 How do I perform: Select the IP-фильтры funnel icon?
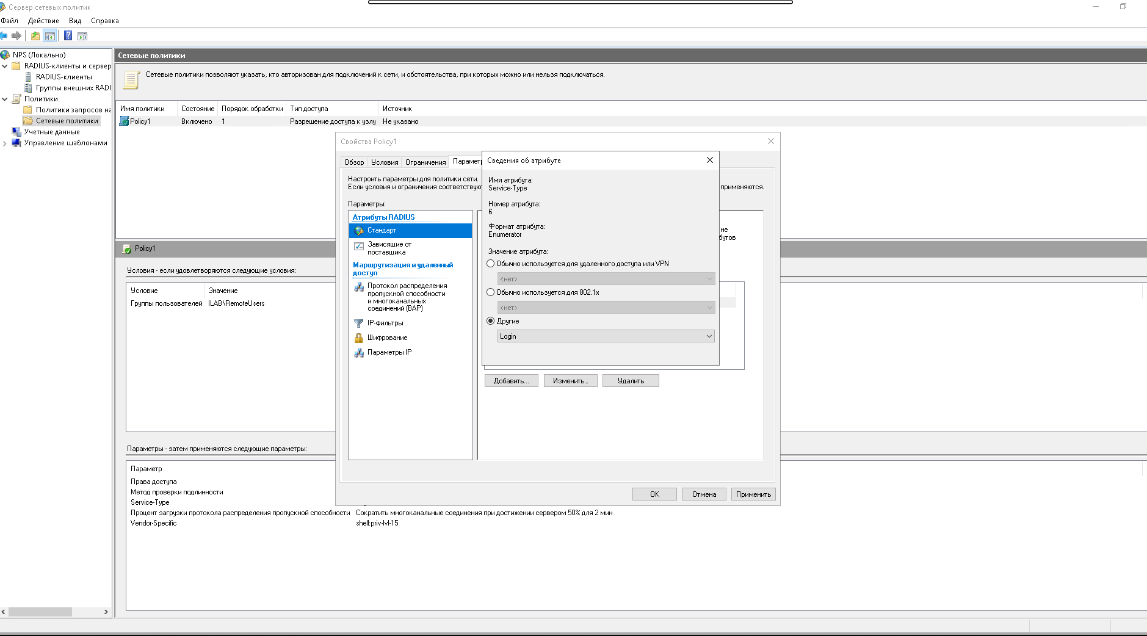[x=359, y=323]
